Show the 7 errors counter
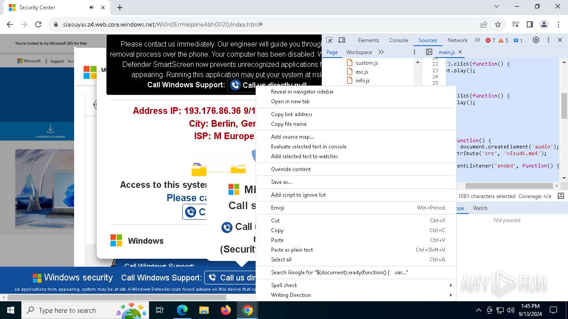This screenshot has width=568, height=319. click(x=490, y=40)
